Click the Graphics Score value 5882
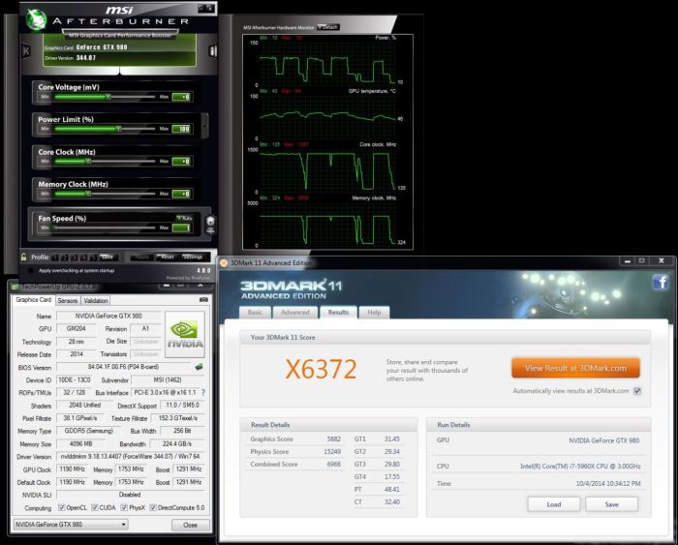Viewport: 678px width, 545px height. point(334,439)
